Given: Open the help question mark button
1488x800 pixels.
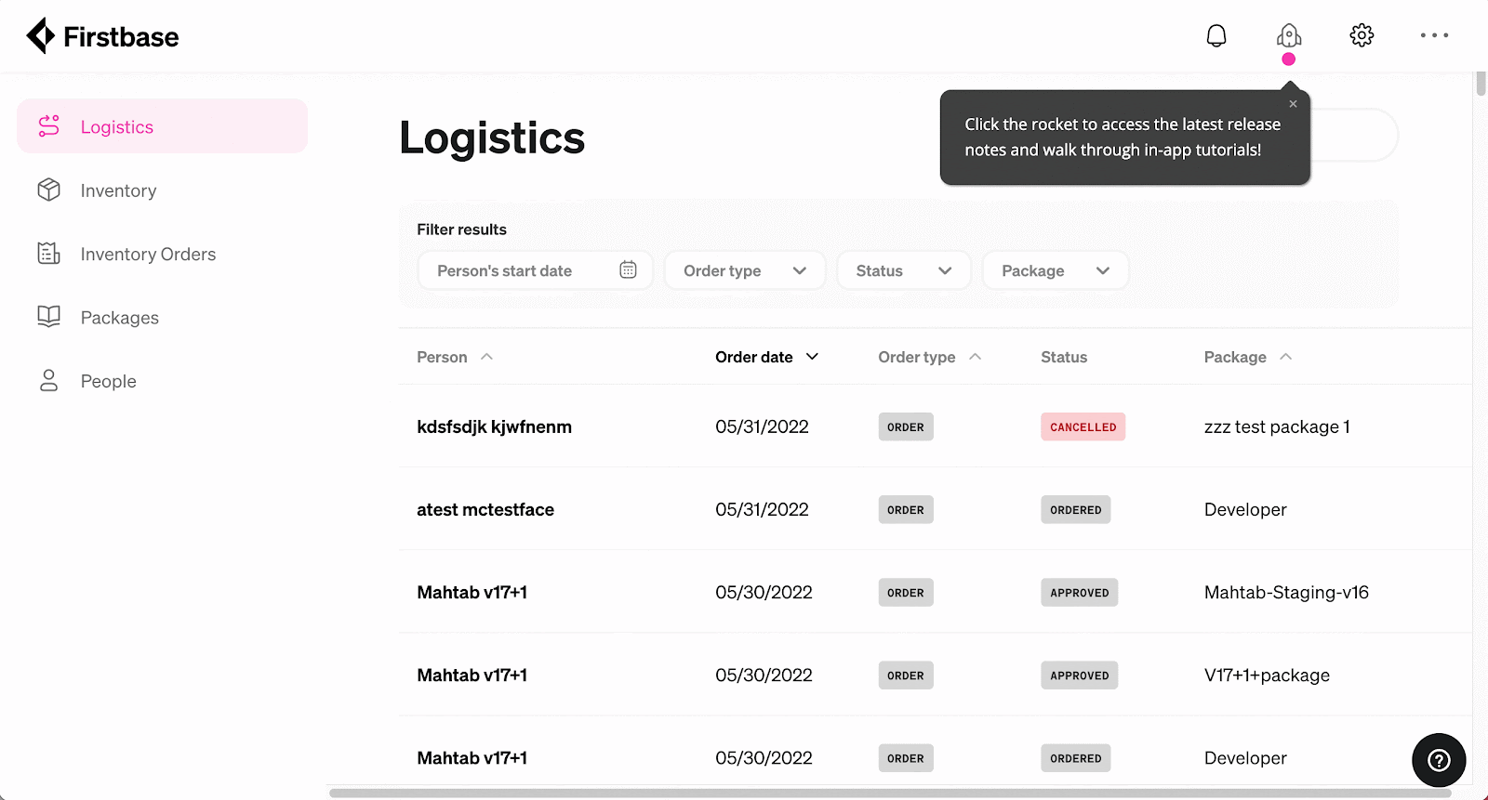Looking at the screenshot, I should (1439, 760).
